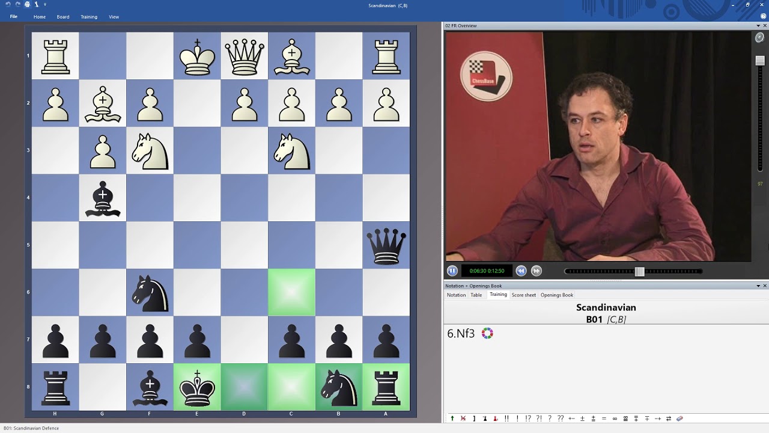The height and width of the screenshot is (433, 769).
Task: Annotate move with !! symbol
Action: point(506,419)
